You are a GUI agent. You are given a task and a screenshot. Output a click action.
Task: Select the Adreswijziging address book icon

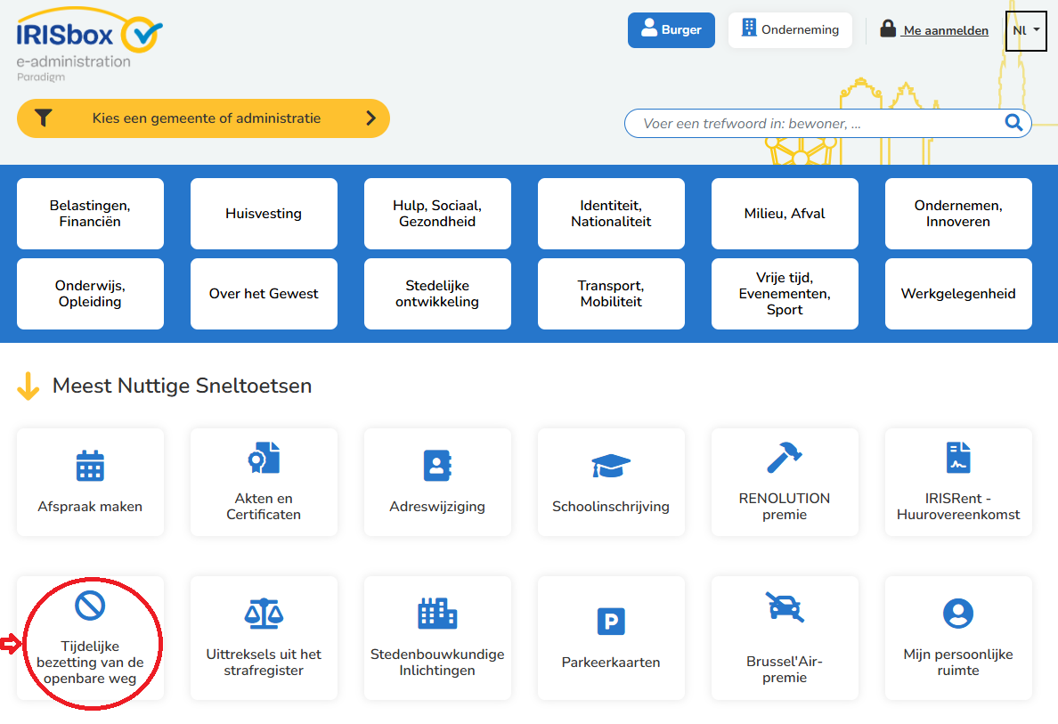coord(437,466)
